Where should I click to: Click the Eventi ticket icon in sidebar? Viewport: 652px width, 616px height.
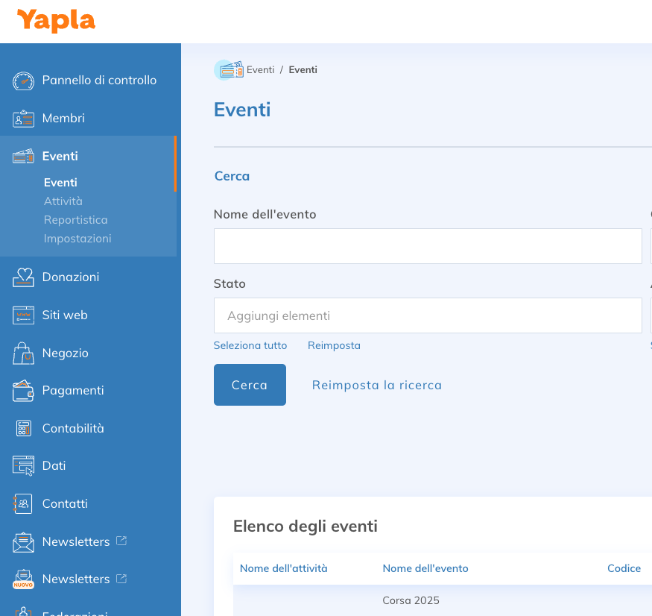tap(23, 157)
